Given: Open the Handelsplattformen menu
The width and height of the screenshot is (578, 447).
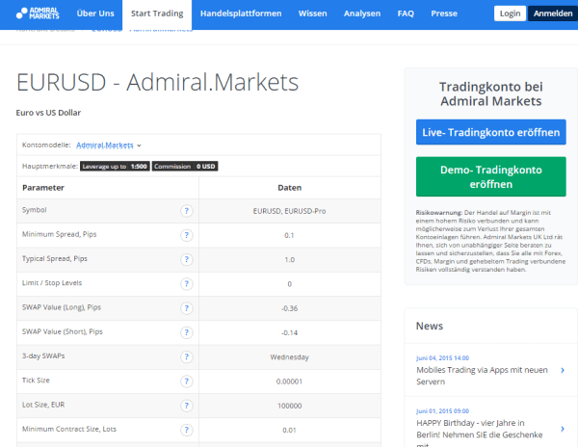Looking at the screenshot, I should click(x=241, y=13).
